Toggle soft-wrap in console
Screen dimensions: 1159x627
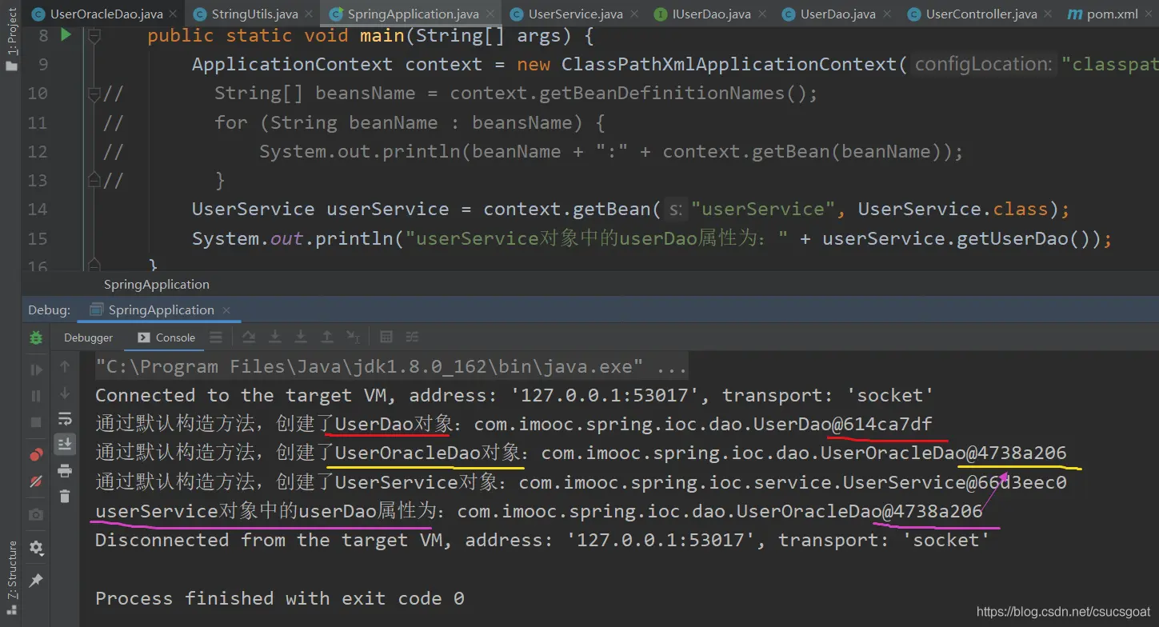(x=65, y=419)
